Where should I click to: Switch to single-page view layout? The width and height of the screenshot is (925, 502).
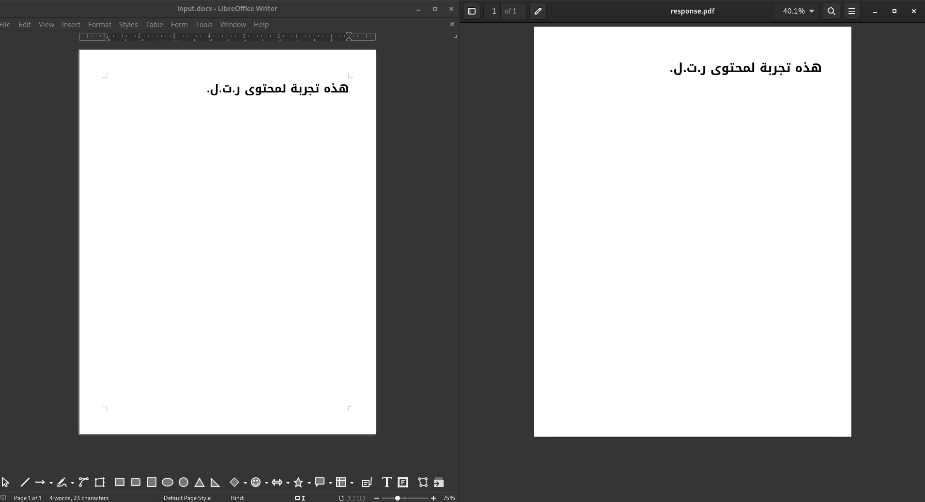click(x=341, y=498)
